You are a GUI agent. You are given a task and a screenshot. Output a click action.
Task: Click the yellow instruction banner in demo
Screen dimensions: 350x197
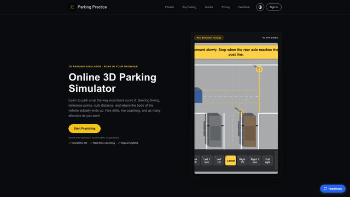tap(236, 52)
